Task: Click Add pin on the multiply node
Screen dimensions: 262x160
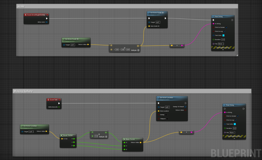Action: click(135, 50)
